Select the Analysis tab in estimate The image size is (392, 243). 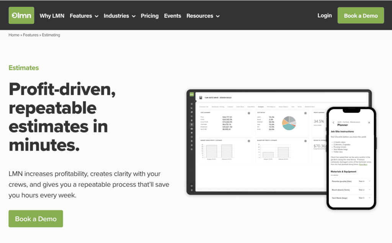point(261,107)
